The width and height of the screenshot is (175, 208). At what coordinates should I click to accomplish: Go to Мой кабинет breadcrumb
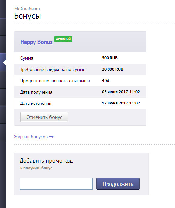click(x=27, y=9)
